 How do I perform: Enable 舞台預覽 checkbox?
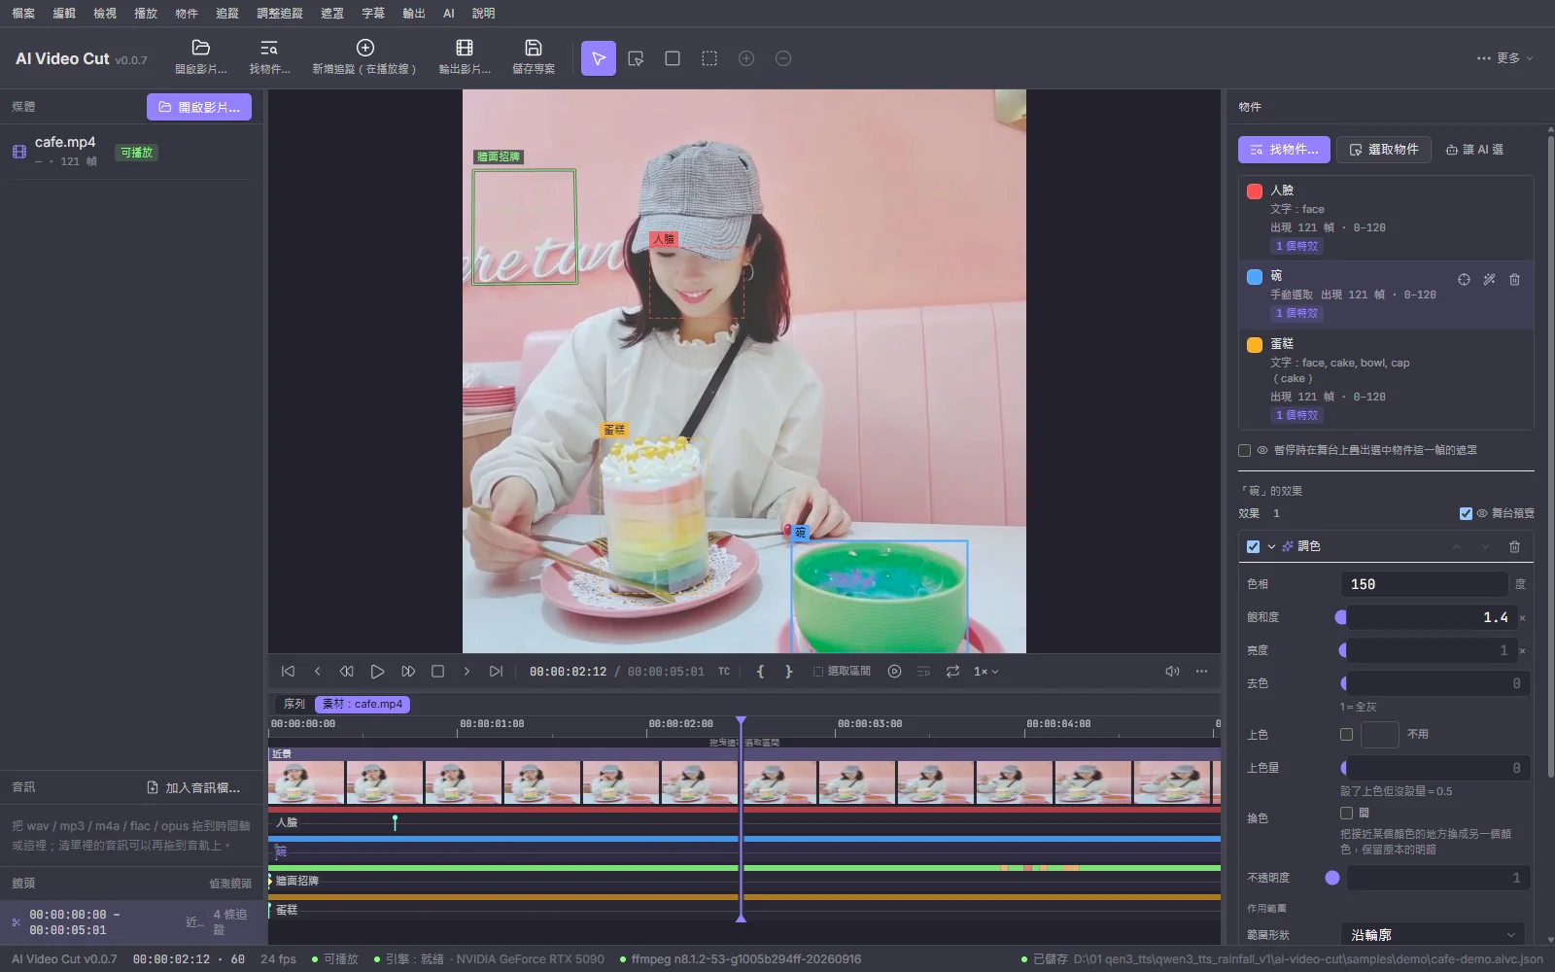[1466, 513]
